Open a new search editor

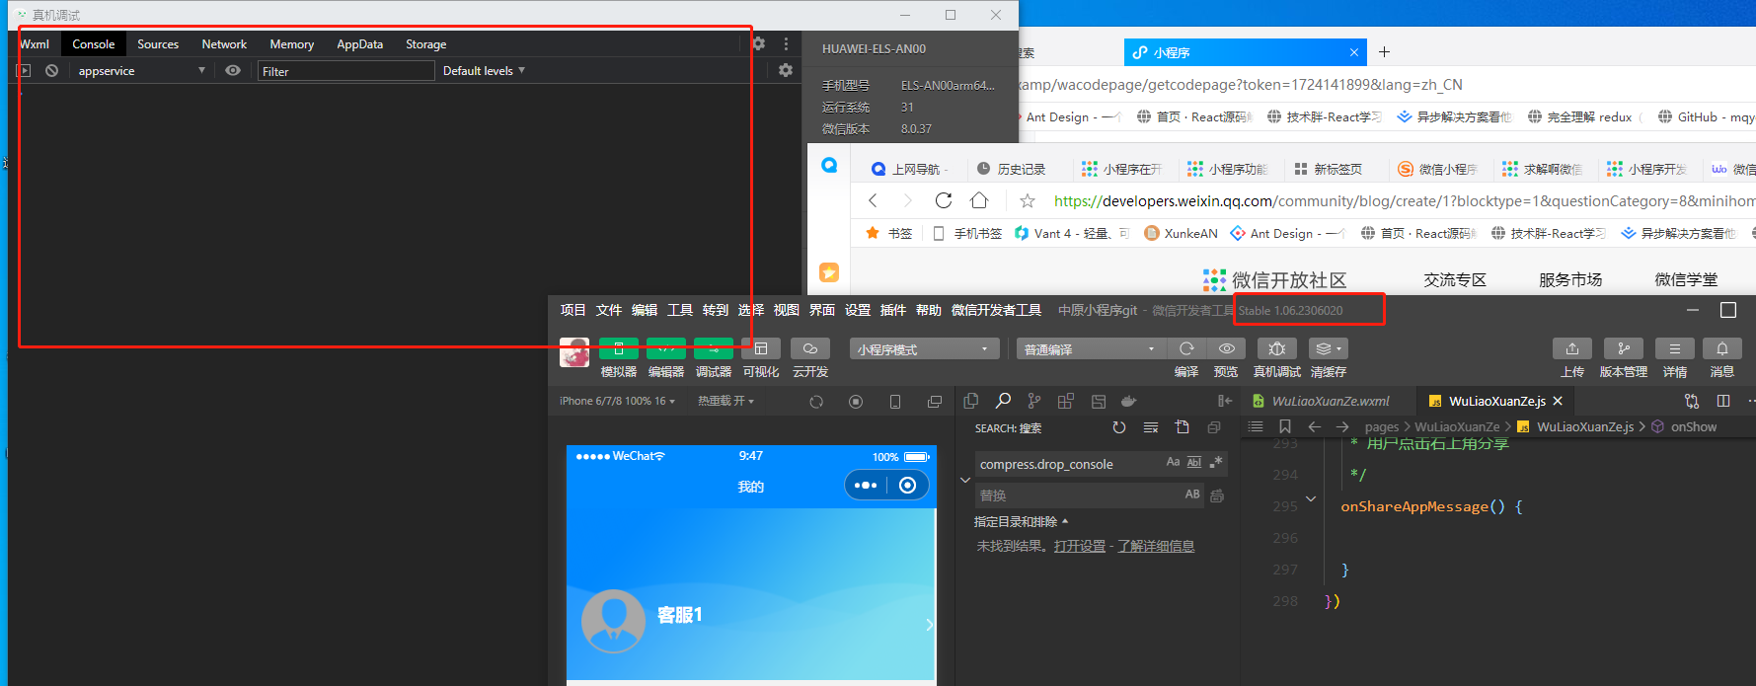[1183, 427]
